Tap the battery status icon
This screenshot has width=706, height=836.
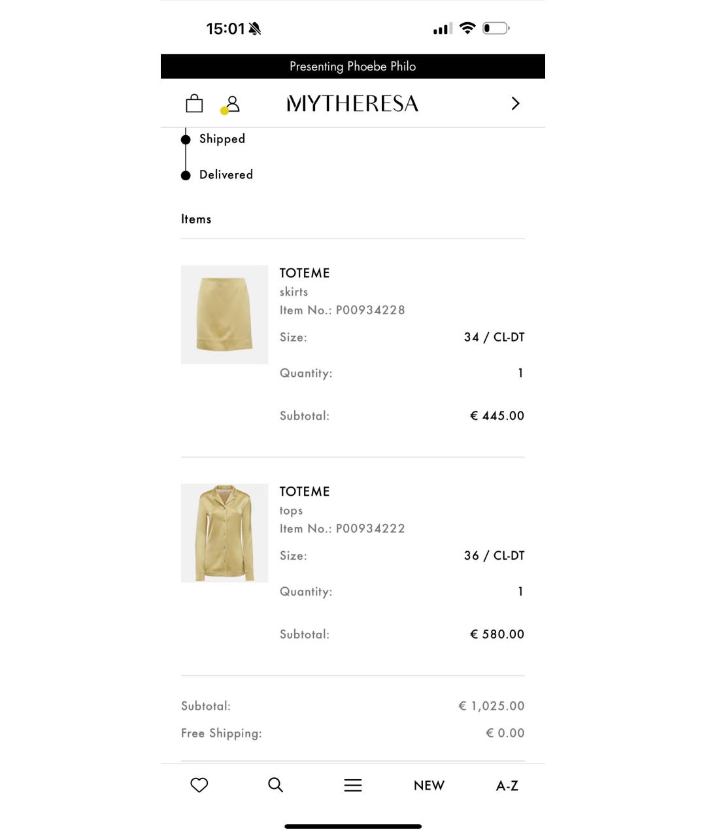point(496,28)
